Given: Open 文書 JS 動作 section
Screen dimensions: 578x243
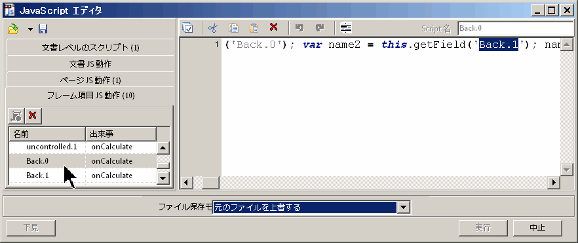Looking at the screenshot, I should click(90, 64).
